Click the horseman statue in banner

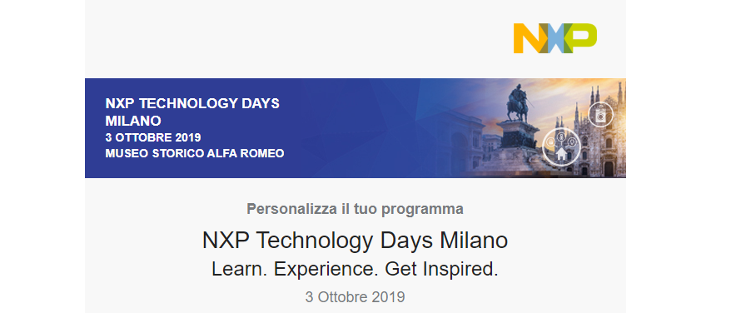click(518, 103)
